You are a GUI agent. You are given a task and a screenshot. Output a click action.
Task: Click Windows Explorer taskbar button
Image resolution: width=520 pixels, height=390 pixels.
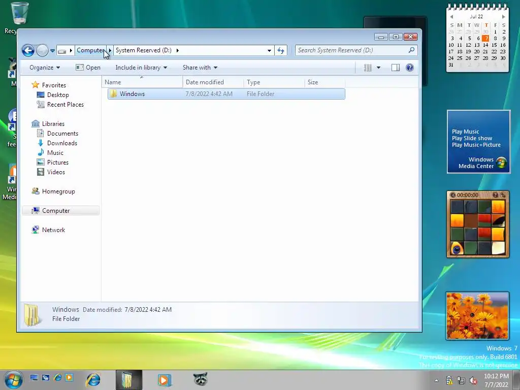(x=129, y=380)
